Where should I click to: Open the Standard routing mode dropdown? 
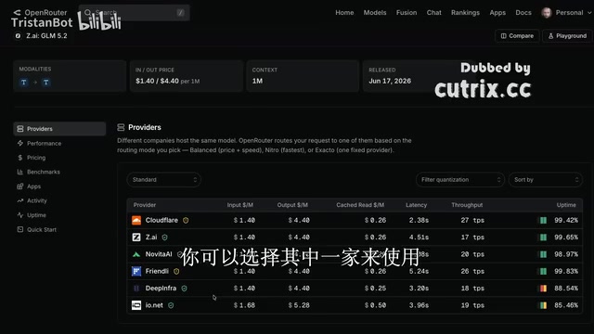(x=163, y=179)
